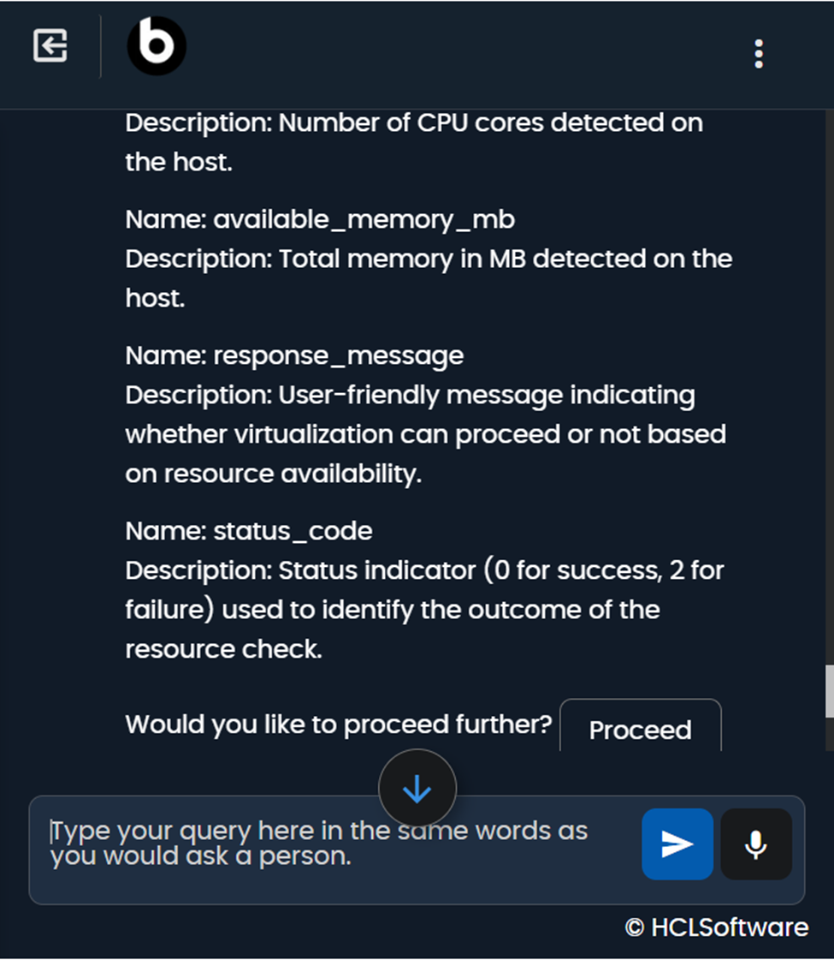This screenshot has width=834, height=960.
Task: Click the scroll-to-bottom down arrow button
Action: tap(417, 789)
